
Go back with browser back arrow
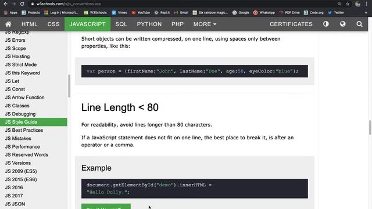pyautogui.click(x=5, y=4)
